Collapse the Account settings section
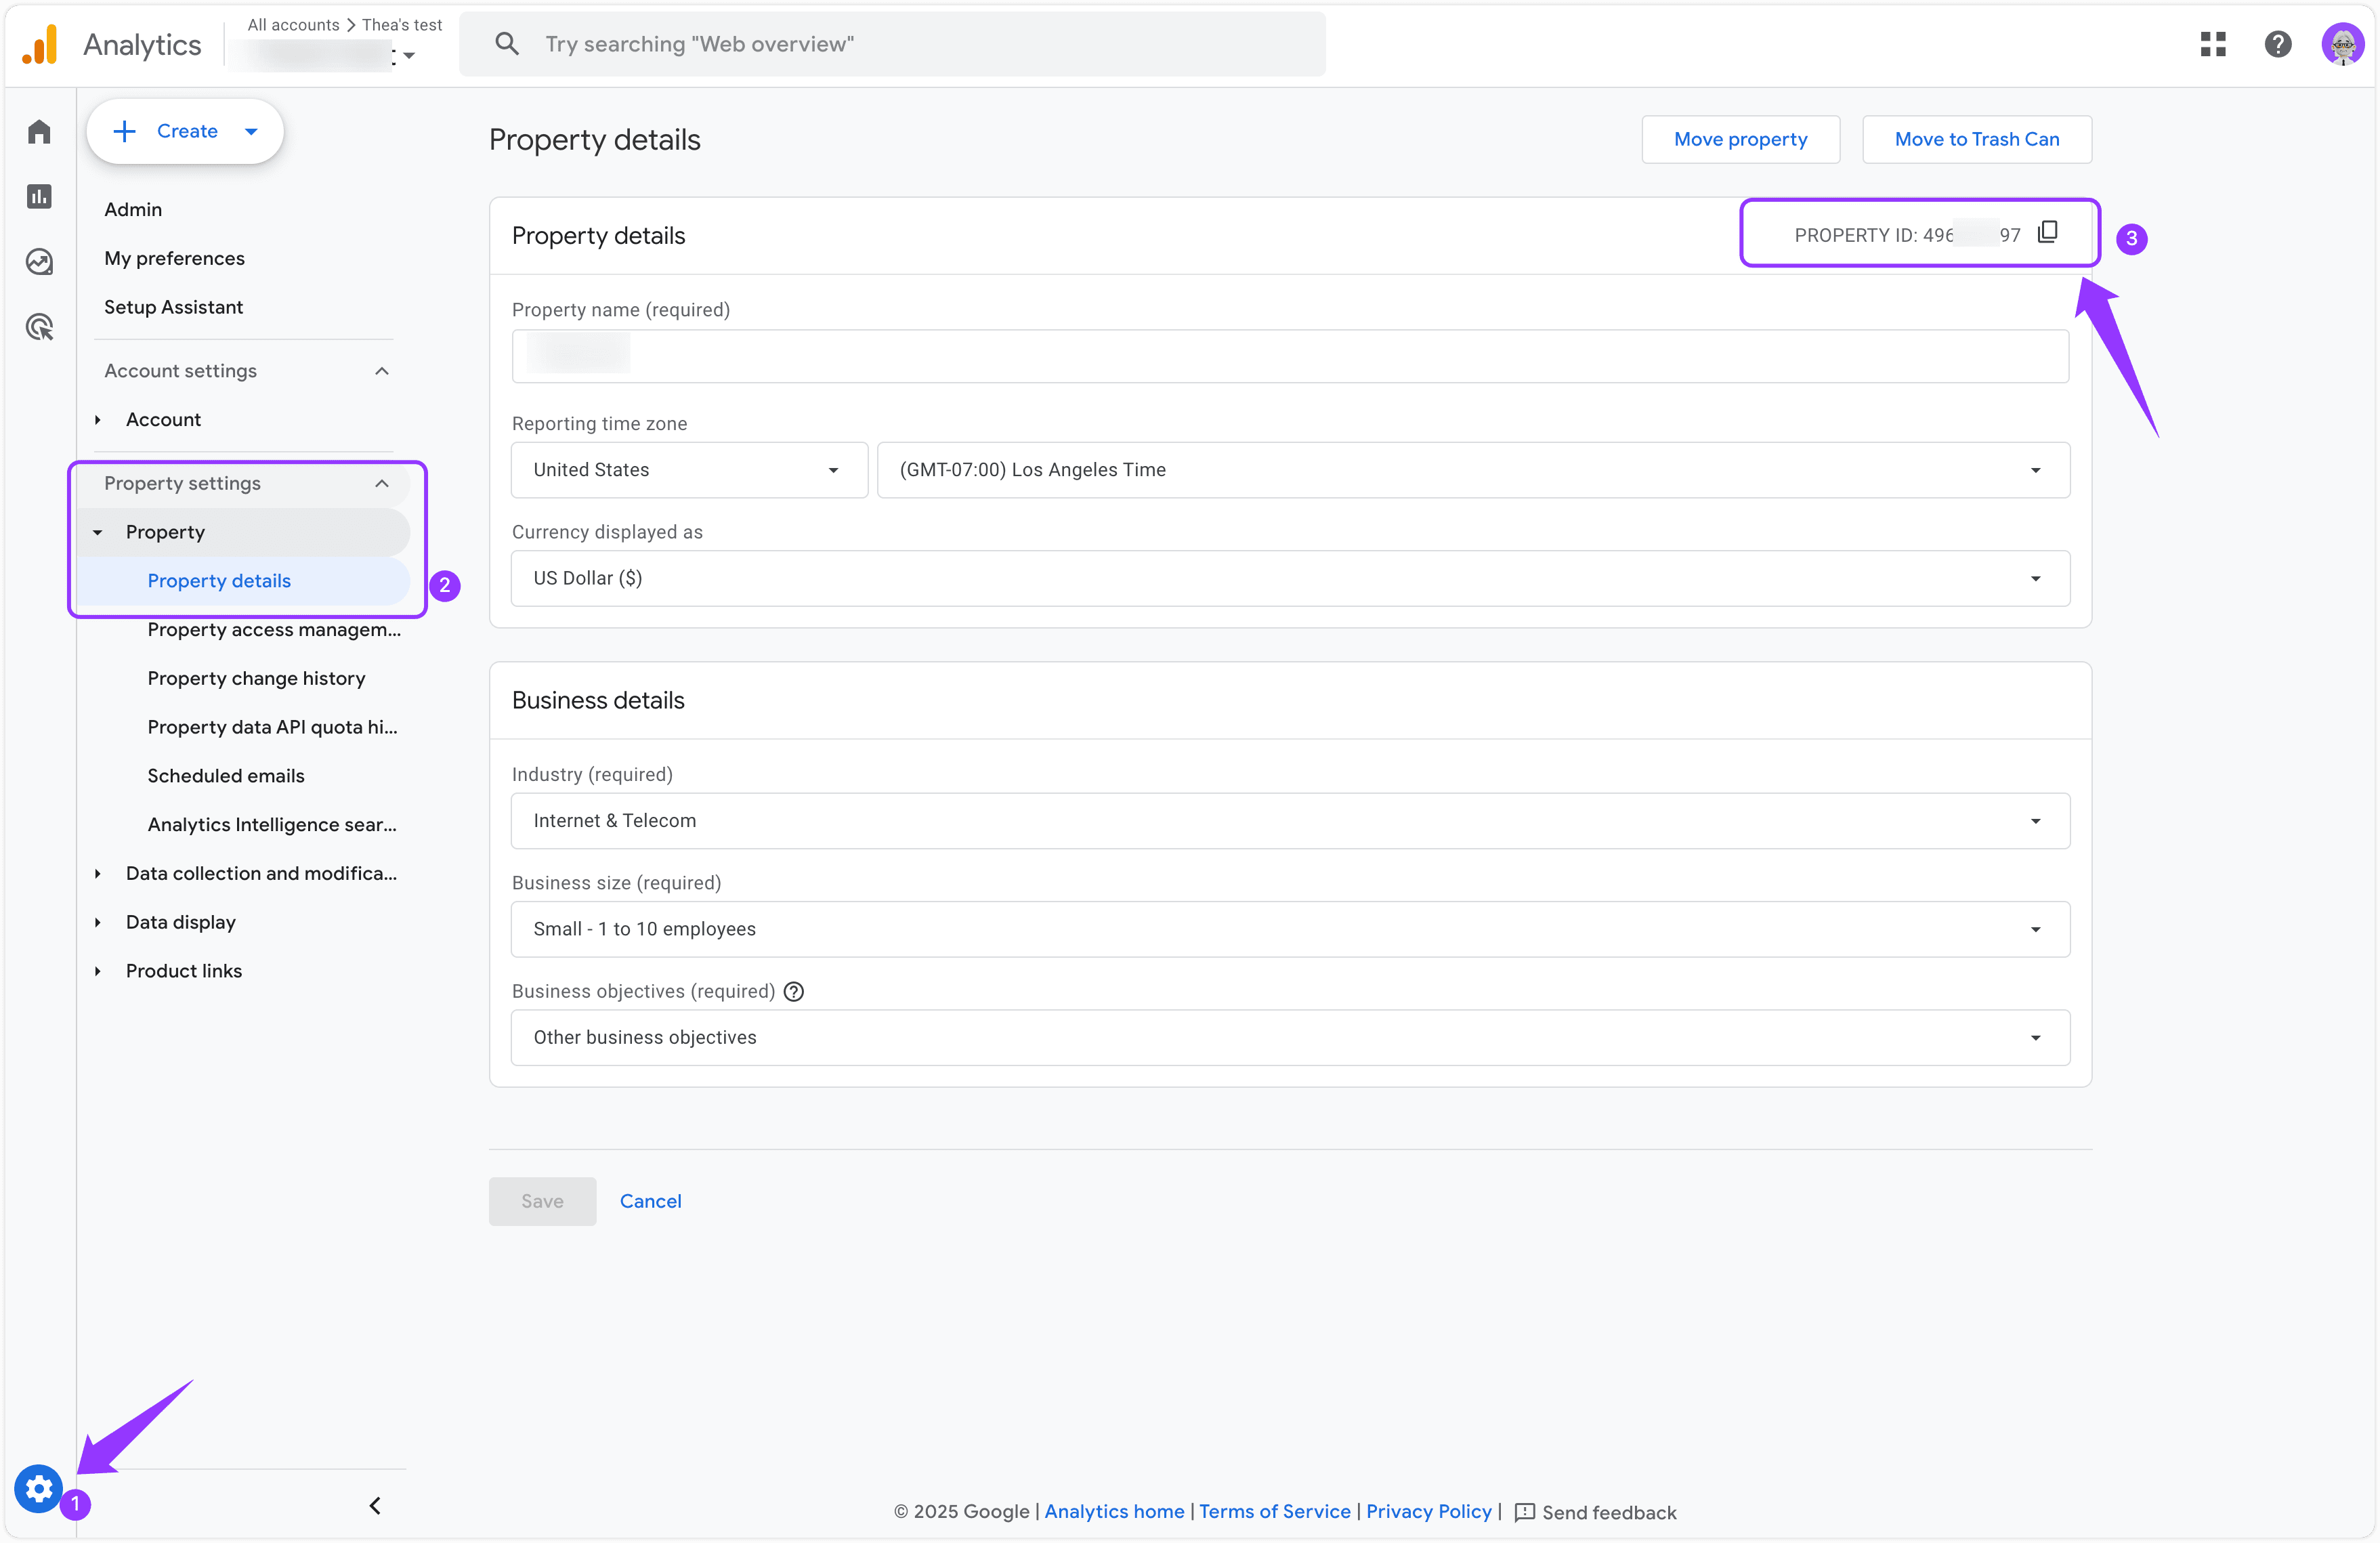Viewport: 2380px width, 1543px height. click(382, 371)
